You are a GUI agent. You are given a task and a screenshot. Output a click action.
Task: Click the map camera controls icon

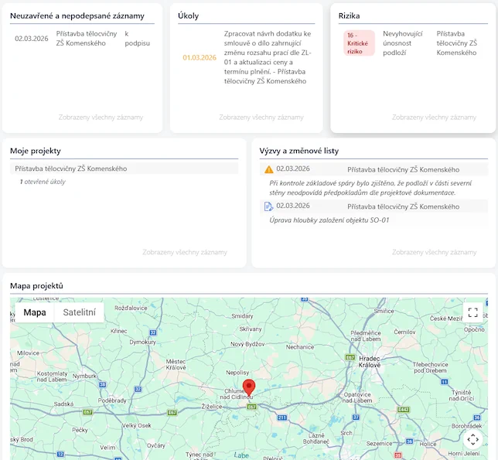pos(472,439)
